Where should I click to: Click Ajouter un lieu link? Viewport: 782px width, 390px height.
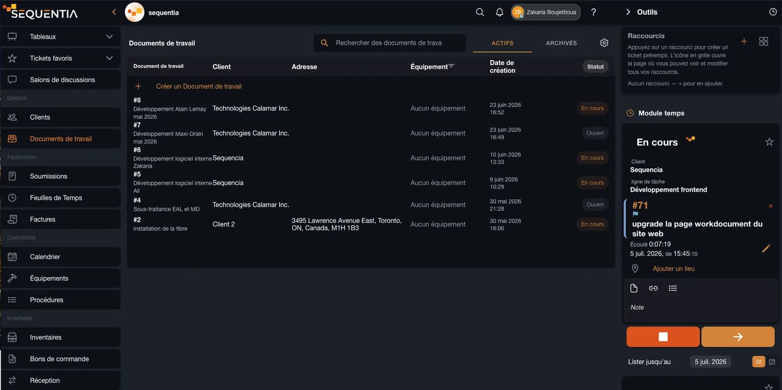coord(673,269)
